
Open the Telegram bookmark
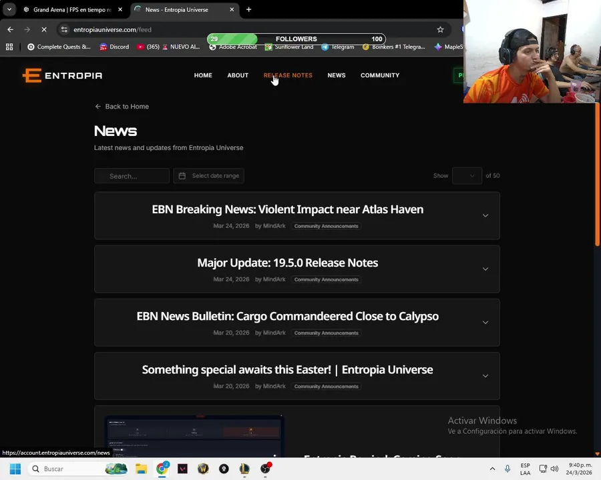point(338,47)
